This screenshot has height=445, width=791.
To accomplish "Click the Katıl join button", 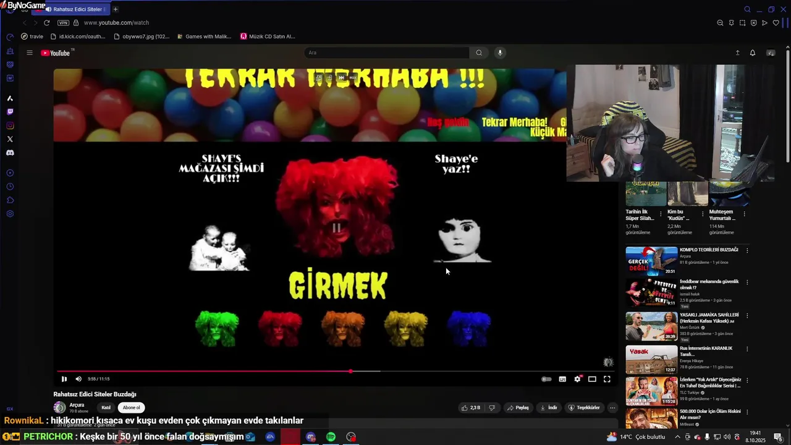I will [106, 408].
